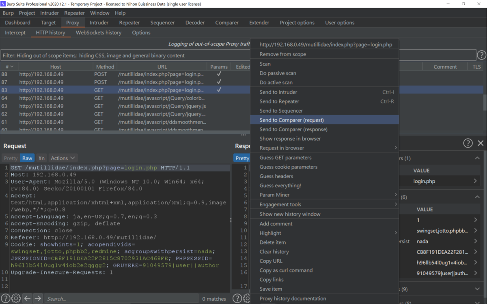This screenshot has height=304, width=487.
Task: Go to previous search match with back arrow
Action: 27,299
